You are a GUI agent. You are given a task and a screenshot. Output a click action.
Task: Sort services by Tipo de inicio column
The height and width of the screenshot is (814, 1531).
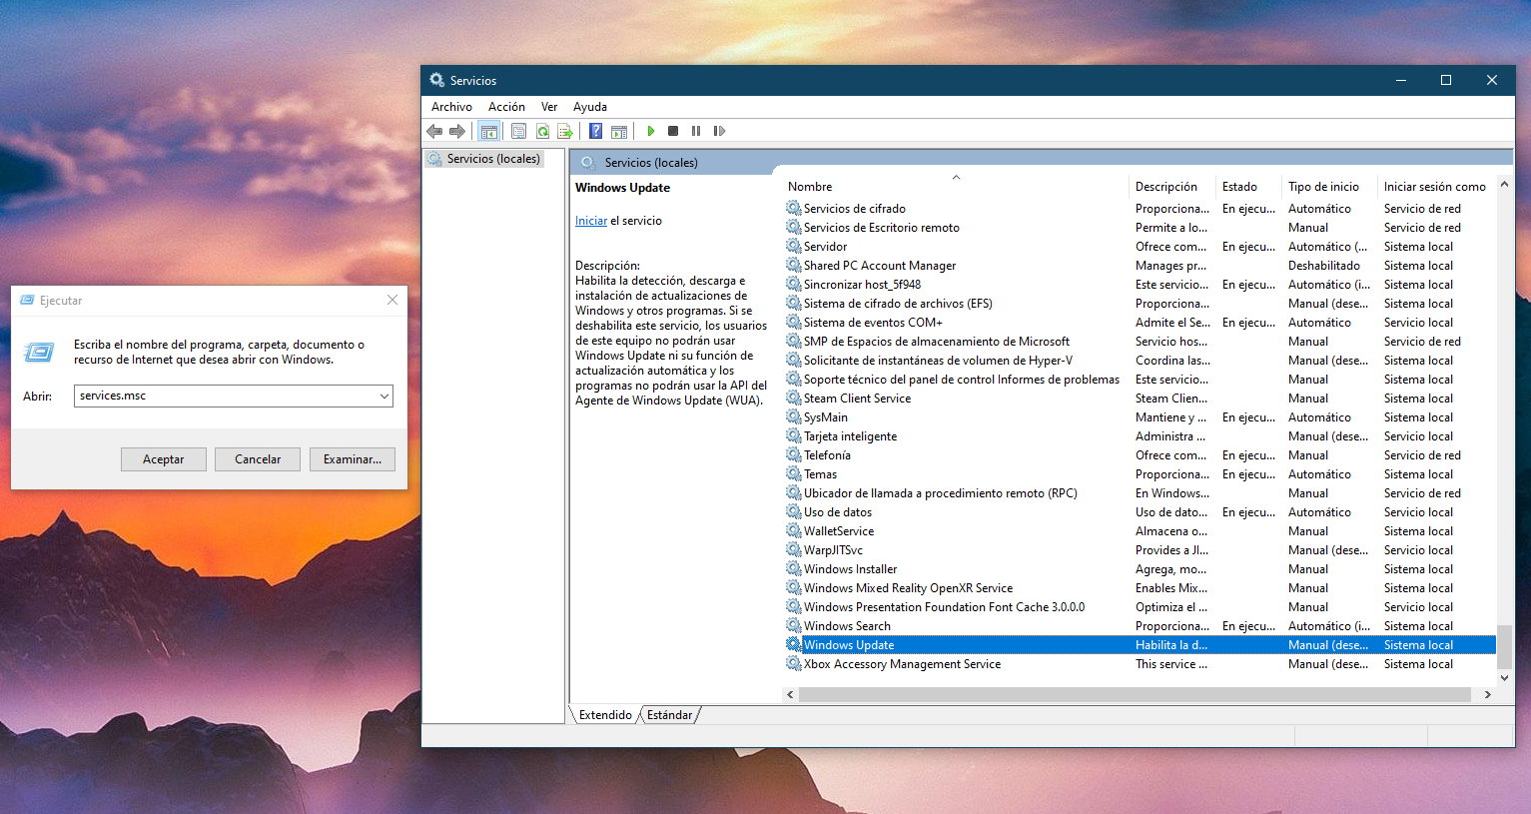pyautogui.click(x=1323, y=187)
